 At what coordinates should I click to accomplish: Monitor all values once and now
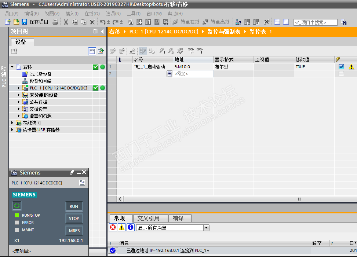coord(200,51)
